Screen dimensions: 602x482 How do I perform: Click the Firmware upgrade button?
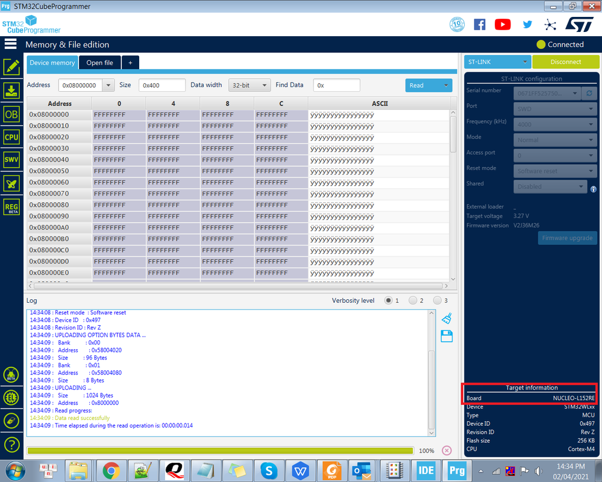pos(567,238)
